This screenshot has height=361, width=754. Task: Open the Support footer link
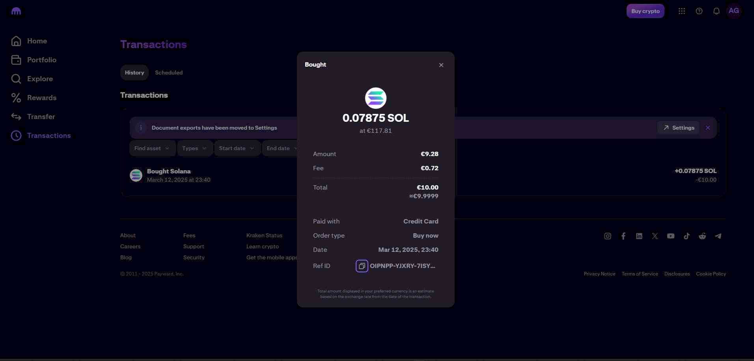(x=194, y=246)
